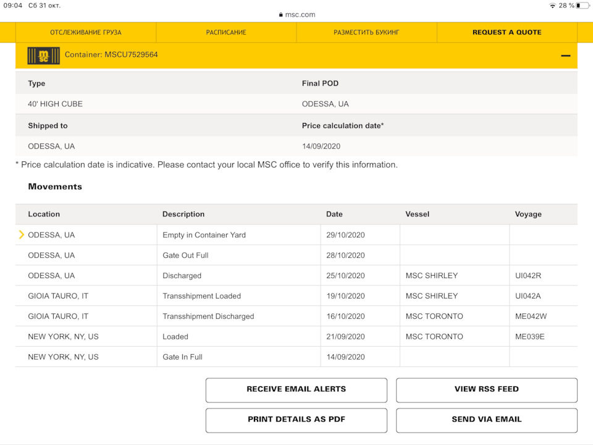593x445 pixels.
Task: Open the ОТСЛЕЖИВАНИЕ ГРУЗА tab
Action: click(86, 33)
